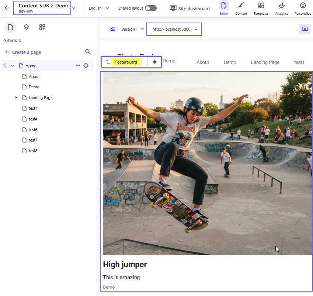
Task: Select the Pages sitemap icon
Action: 10,27
